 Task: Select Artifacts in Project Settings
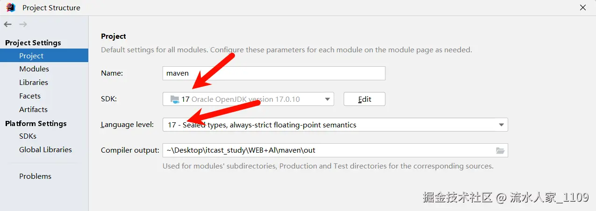[33, 109]
